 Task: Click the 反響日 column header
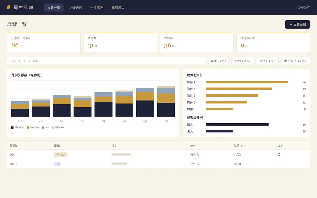click(x=14, y=146)
